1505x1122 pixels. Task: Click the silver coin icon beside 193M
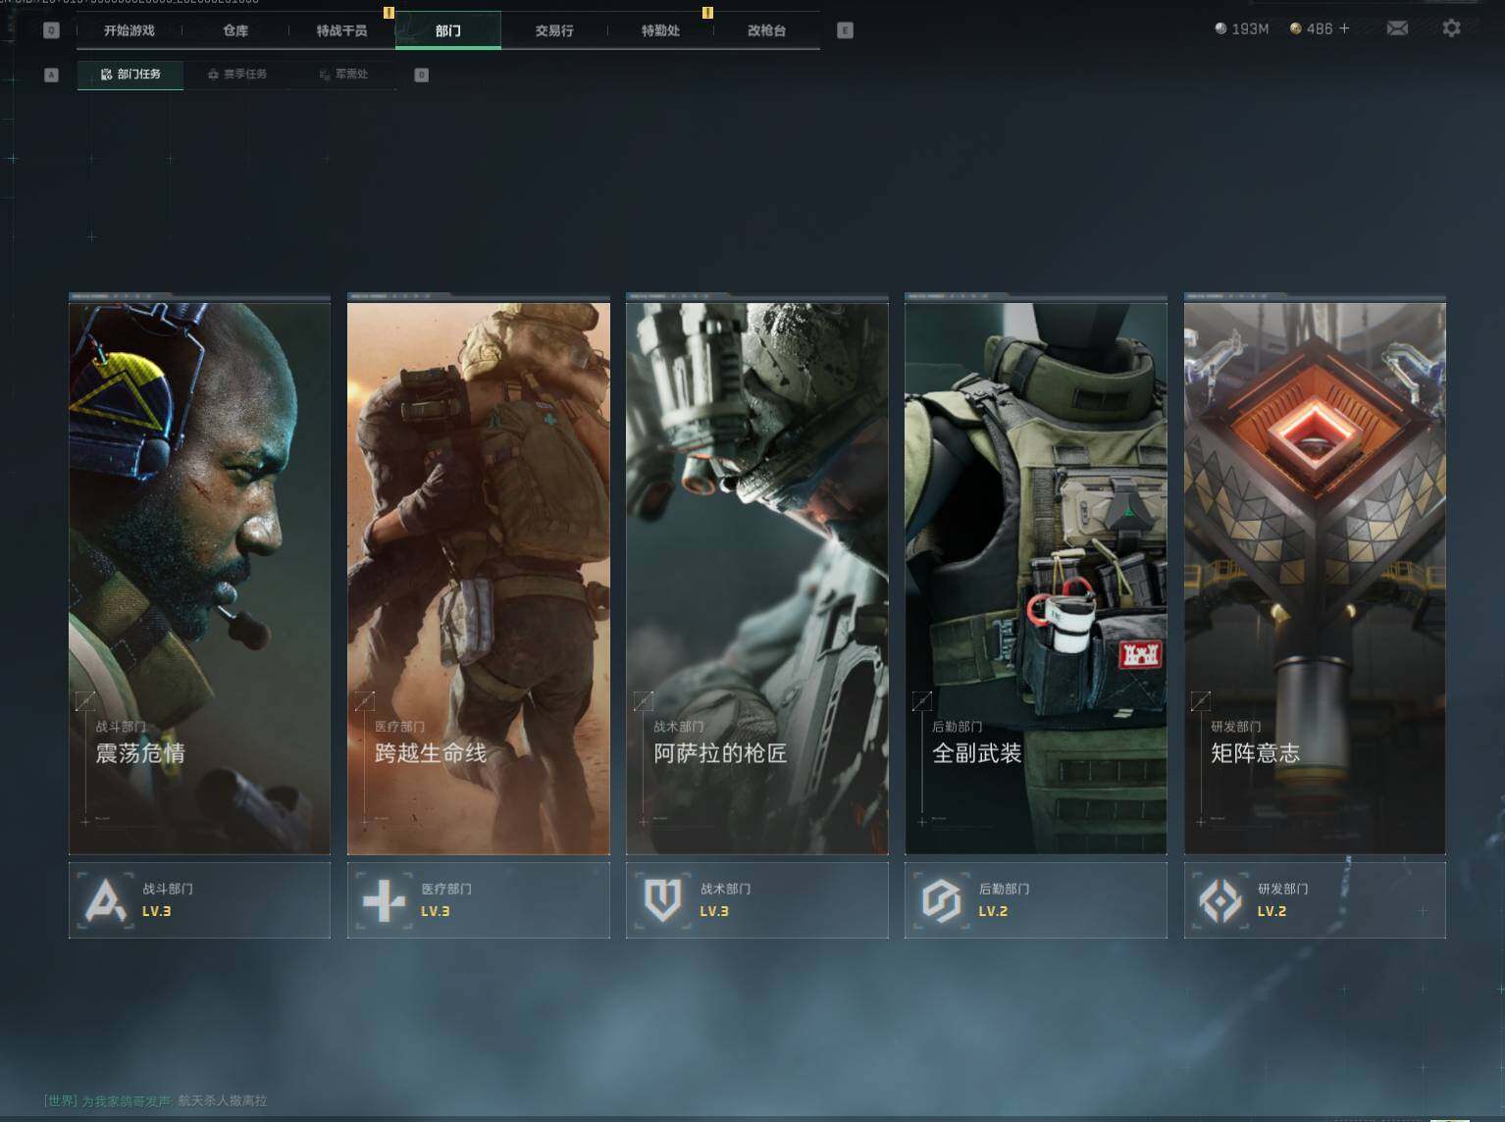pyautogui.click(x=1220, y=28)
